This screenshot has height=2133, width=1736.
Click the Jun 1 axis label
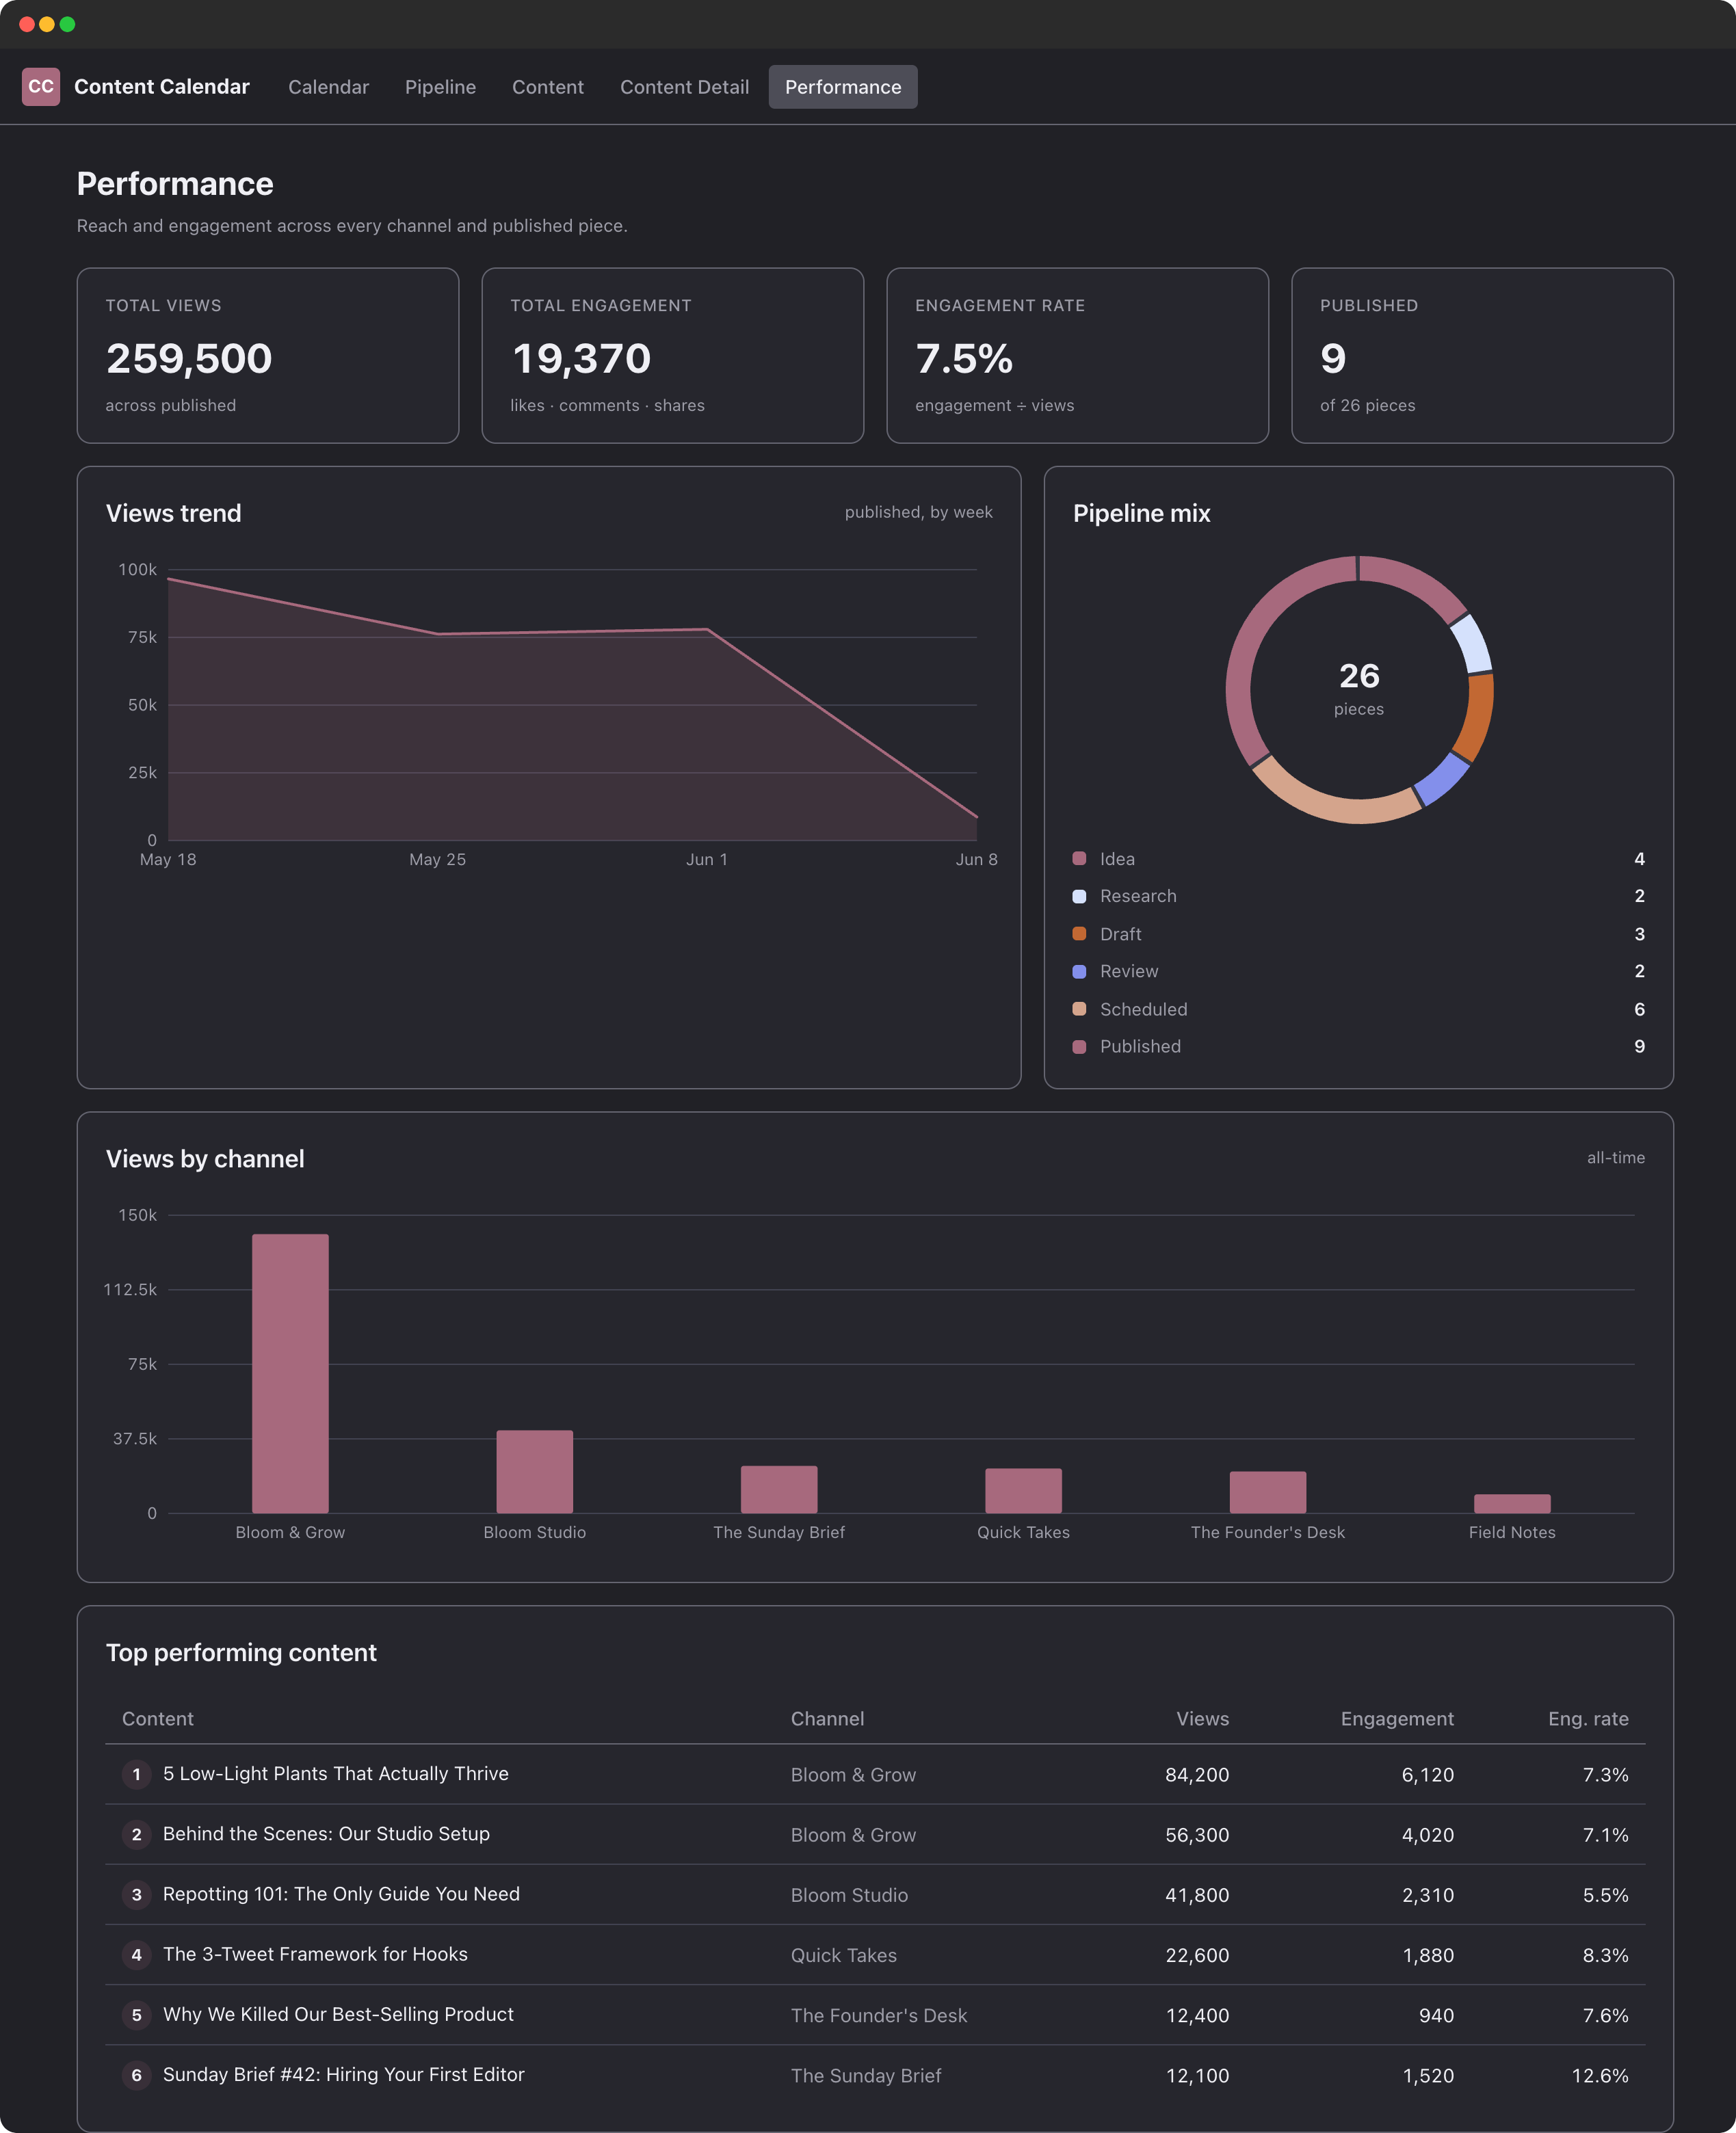pos(707,858)
